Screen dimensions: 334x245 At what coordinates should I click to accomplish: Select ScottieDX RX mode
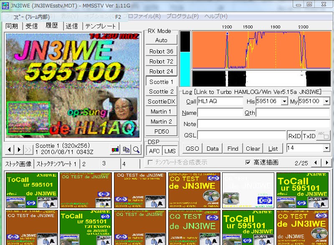[x=161, y=101]
